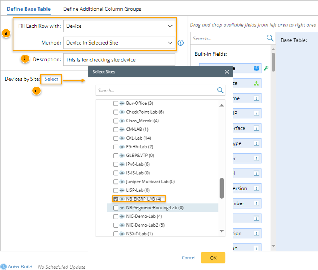Viewport: 318px width, 270px height.
Task: Uncheck the NB-EIGRP-LAB site checkbox
Action: 116,199
